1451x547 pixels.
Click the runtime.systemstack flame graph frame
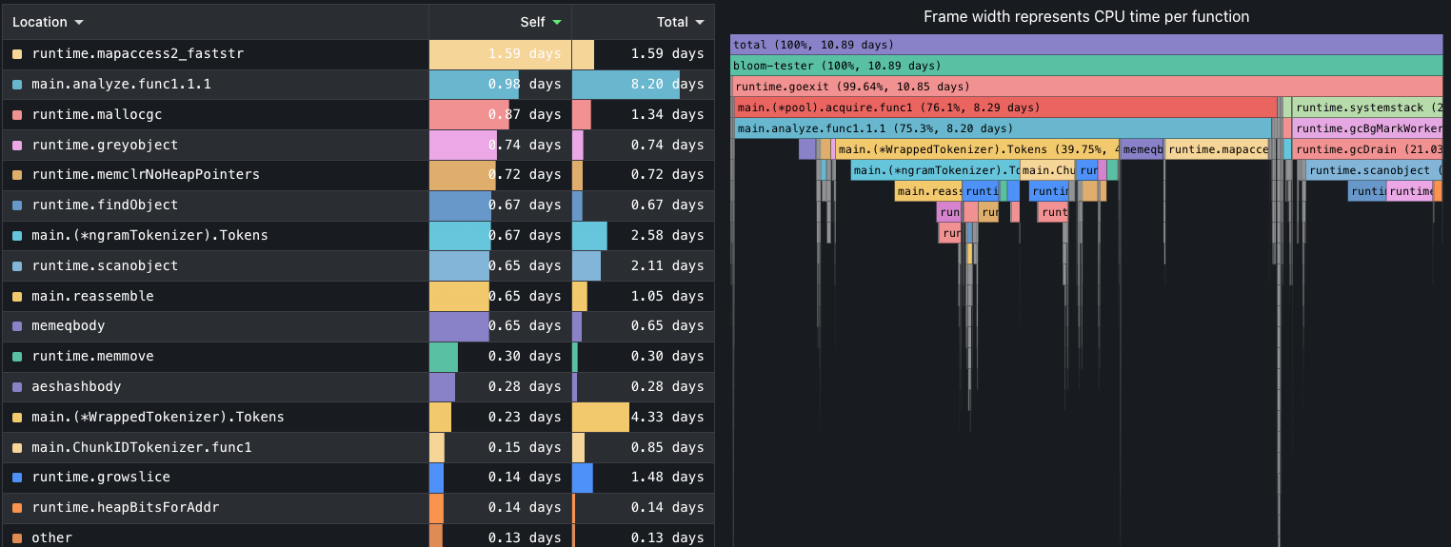(1367, 107)
